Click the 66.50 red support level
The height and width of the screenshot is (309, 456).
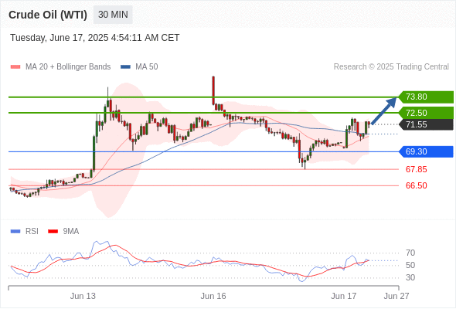pyautogui.click(x=416, y=185)
